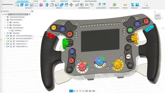This screenshot has height=93, width=165.
Task: Hide the Carbon Front Plate Subassembly
Action: click(8, 36)
